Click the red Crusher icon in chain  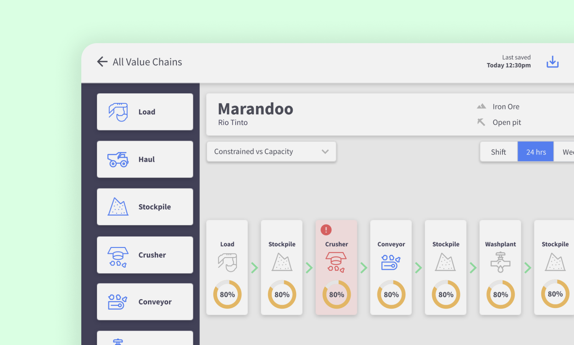point(336,262)
